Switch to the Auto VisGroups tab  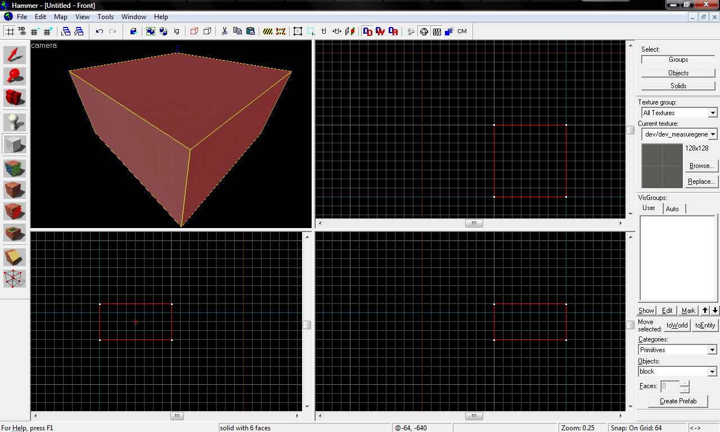coord(672,209)
